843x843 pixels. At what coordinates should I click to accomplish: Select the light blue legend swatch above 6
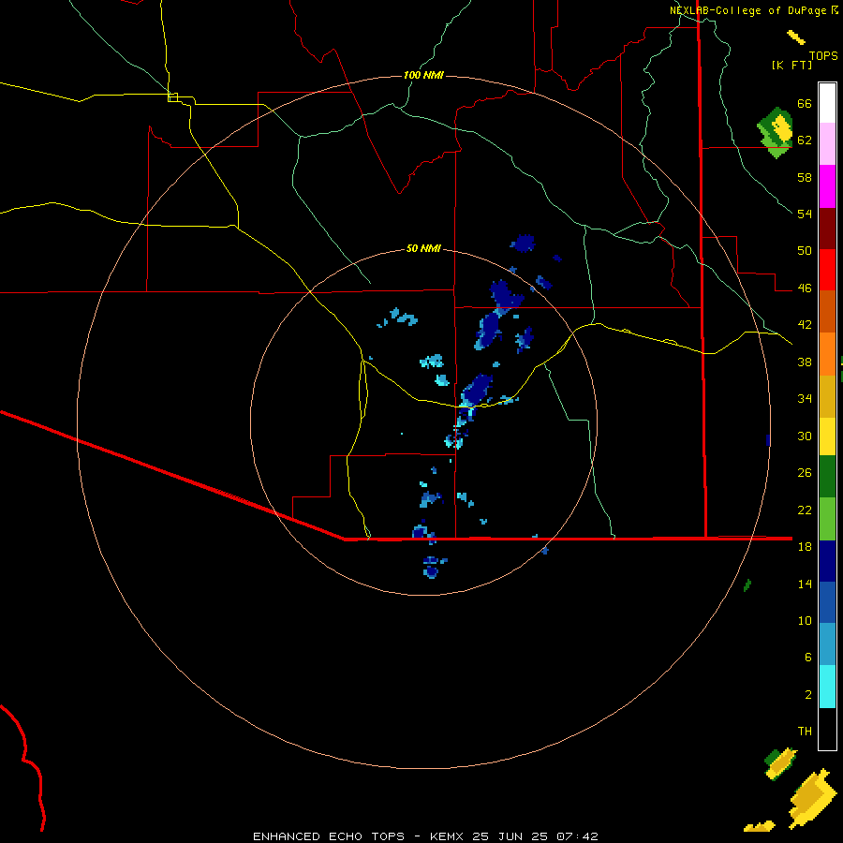pyautogui.click(x=827, y=644)
